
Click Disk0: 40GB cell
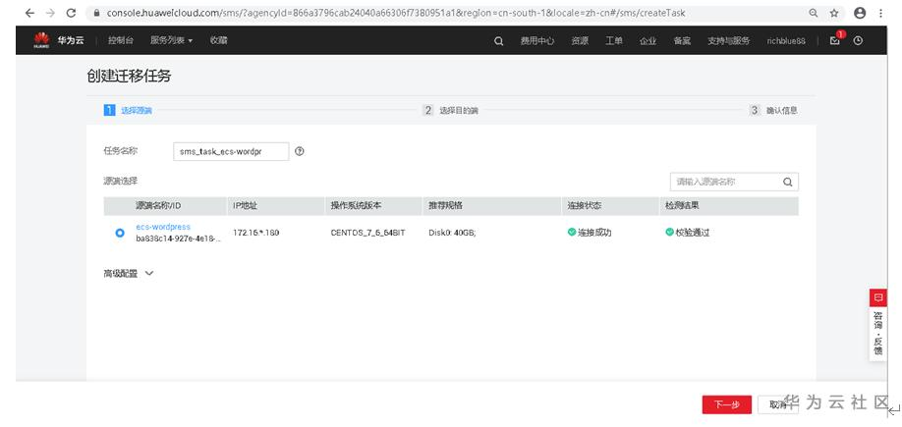click(452, 234)
